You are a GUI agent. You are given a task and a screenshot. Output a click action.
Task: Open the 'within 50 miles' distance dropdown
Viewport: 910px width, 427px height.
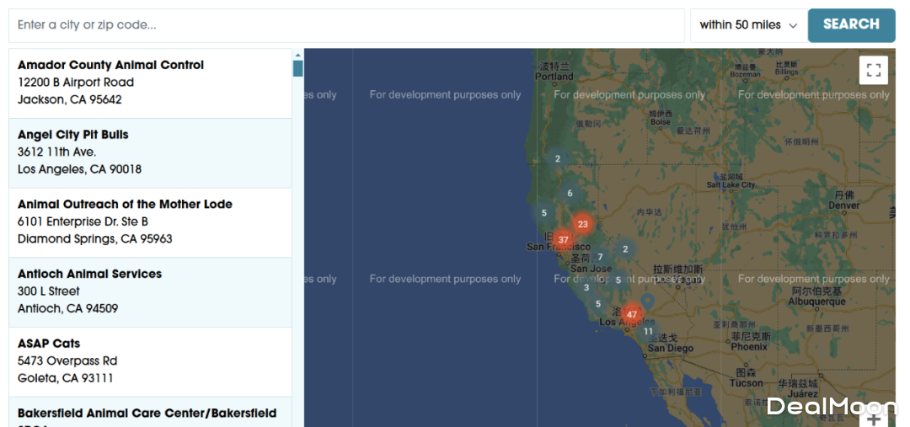(x=747, y=25)
